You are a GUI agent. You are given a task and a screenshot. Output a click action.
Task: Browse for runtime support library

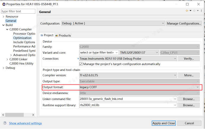point(189,105)
